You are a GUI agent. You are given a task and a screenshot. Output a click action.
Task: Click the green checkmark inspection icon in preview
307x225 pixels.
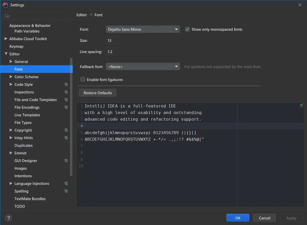point(301,105)
